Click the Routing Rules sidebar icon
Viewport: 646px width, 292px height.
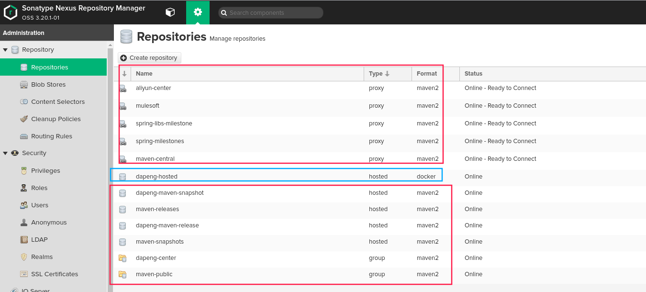pyautogui.click(x=24, y=136)
